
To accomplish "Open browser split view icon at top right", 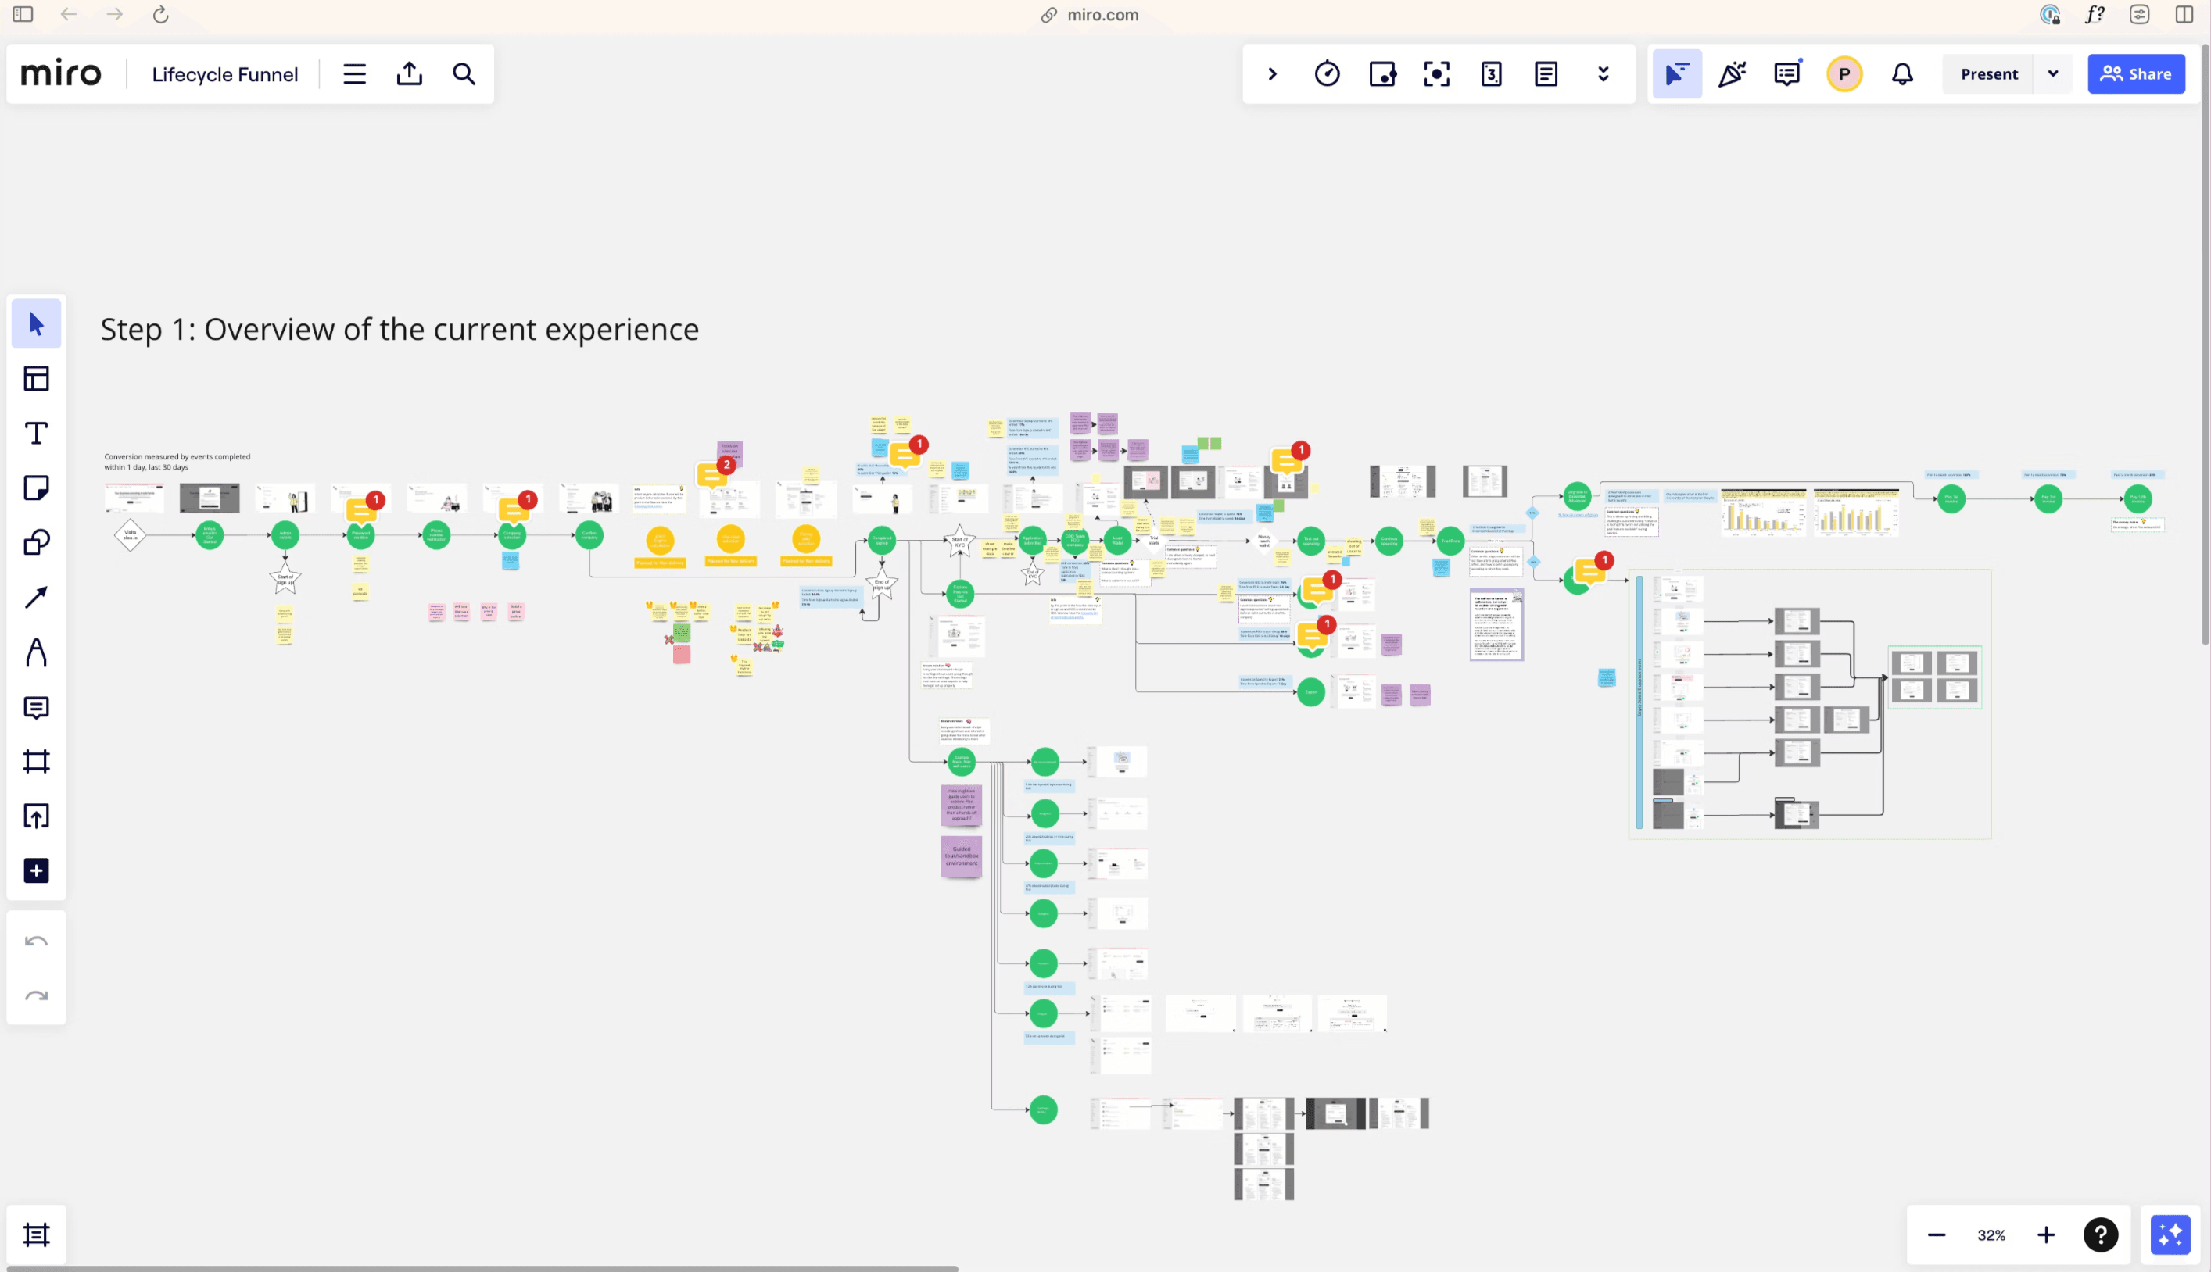I will coord(2184,15).
